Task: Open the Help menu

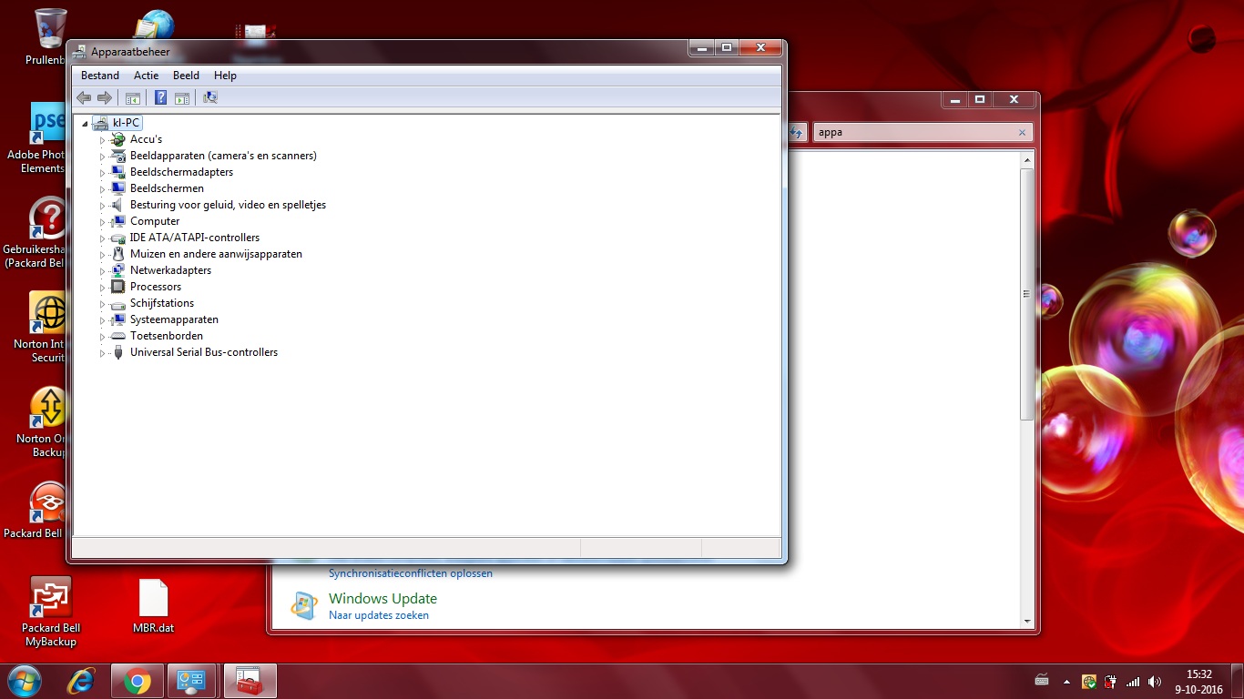Action: 225,76
